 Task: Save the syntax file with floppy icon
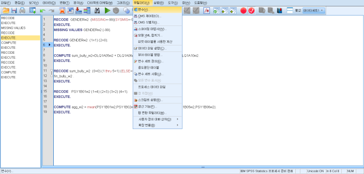14,10
